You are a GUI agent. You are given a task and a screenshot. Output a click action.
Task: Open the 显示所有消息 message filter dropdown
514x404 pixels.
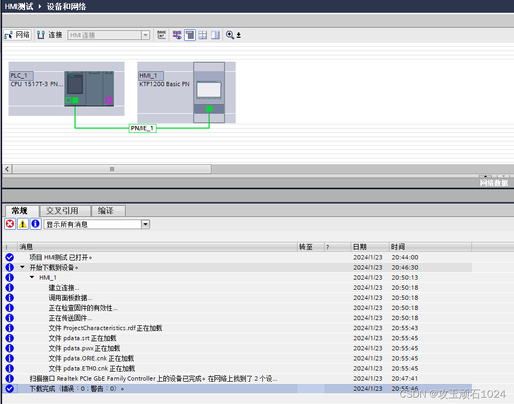[x=146, y=224]
